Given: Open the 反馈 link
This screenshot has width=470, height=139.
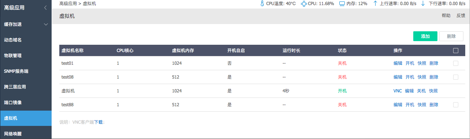Looking at the screenshot, I should coord(461,16).
